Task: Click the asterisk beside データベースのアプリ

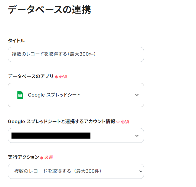Action: coord(56,77)
